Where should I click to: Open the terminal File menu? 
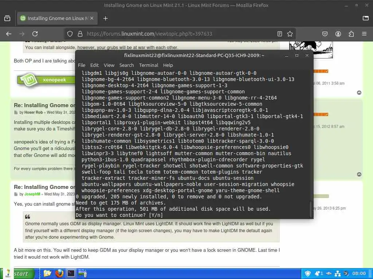coord(82,65)
